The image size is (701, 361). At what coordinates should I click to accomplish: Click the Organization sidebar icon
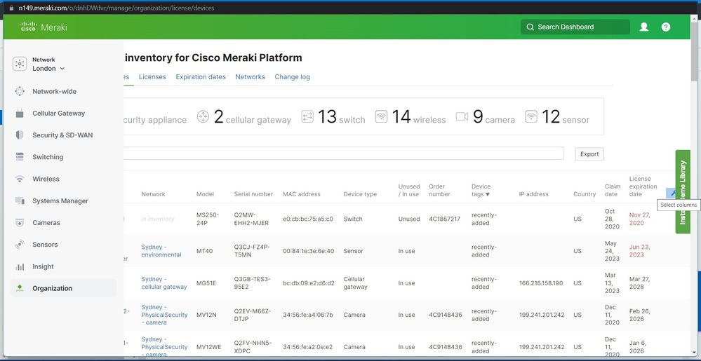(x=20, y=288)
